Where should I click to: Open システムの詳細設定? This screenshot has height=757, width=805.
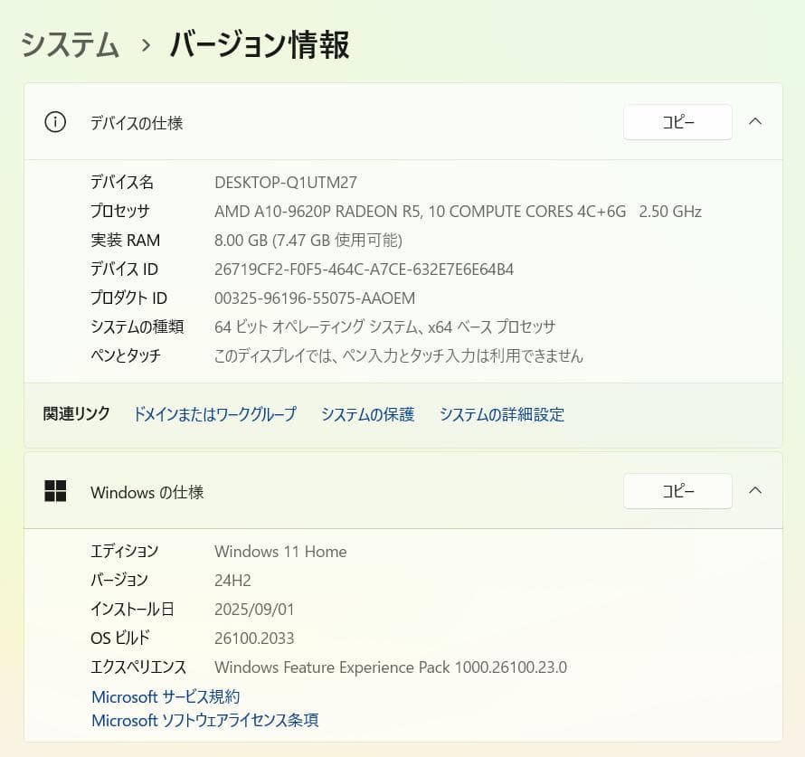coord(502,414)
